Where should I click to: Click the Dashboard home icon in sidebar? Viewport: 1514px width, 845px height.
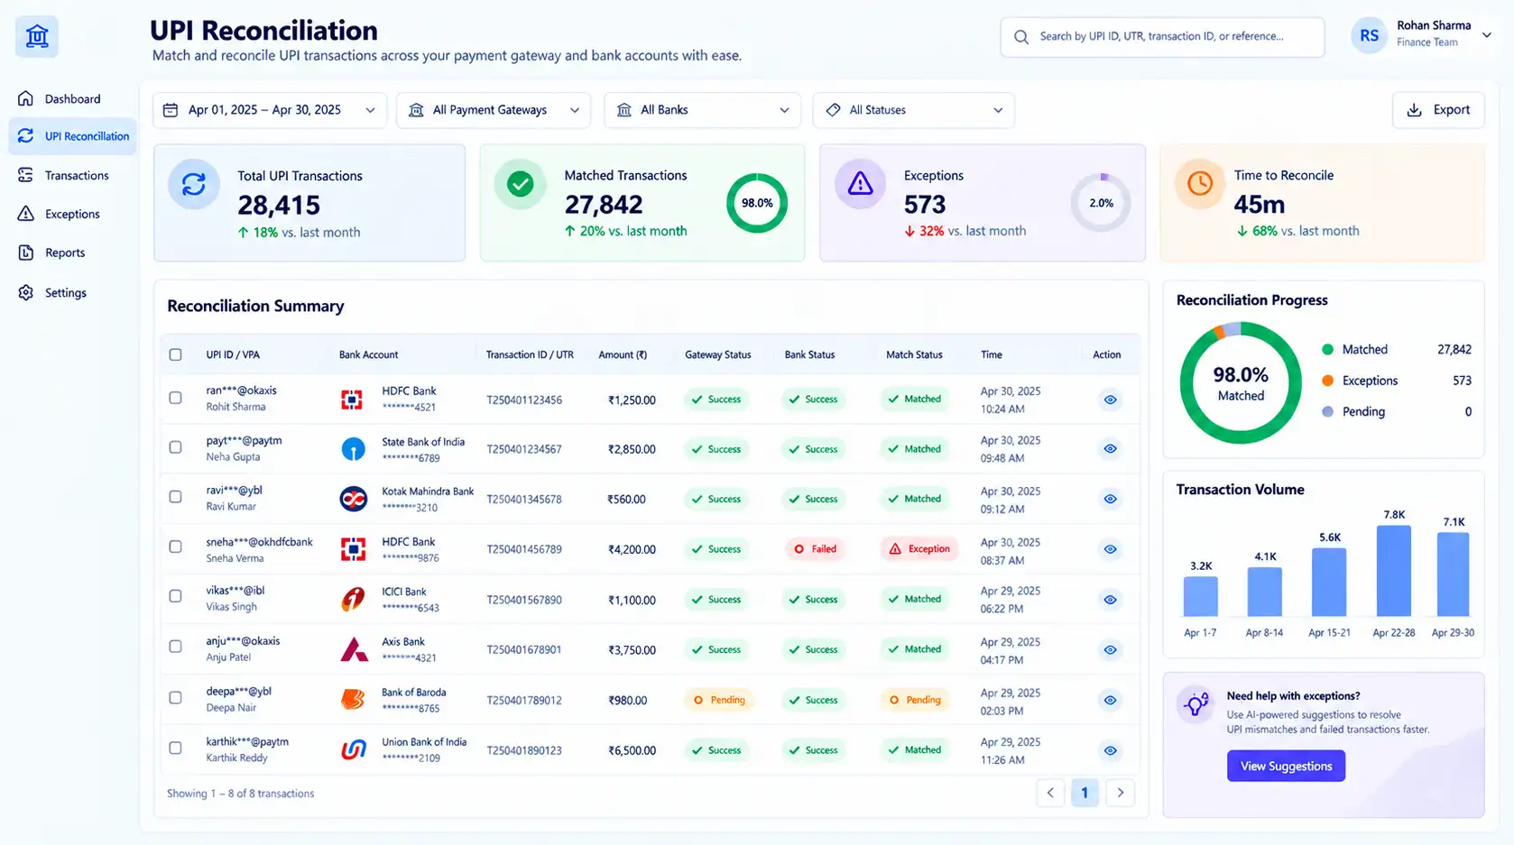[26, 98]
